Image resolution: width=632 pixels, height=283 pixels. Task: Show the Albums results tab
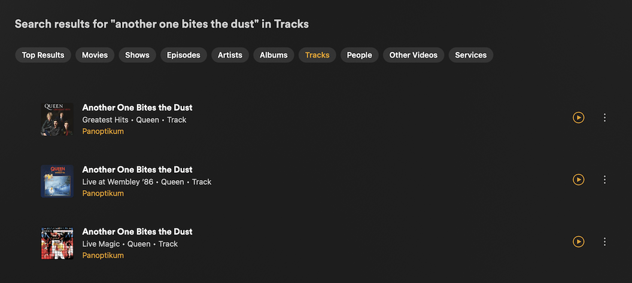(274, 55)
